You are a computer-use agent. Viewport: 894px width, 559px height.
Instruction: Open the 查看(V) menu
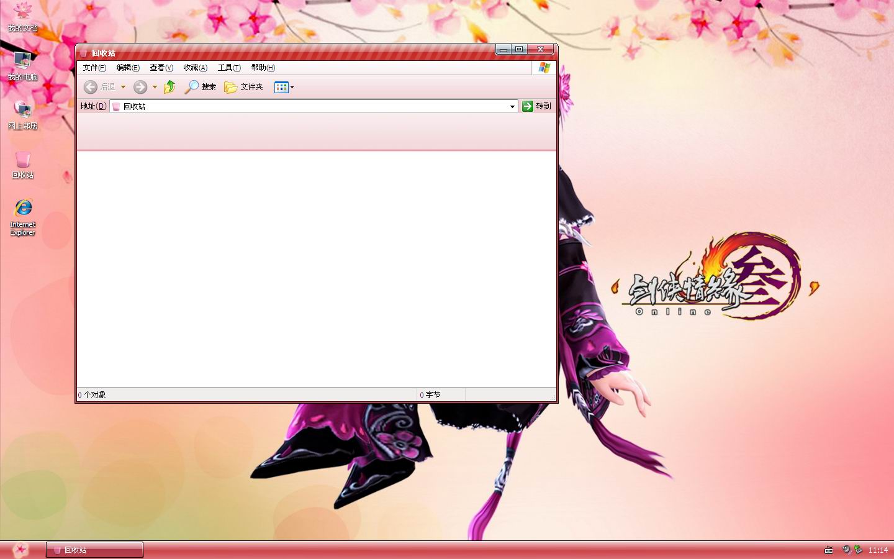(x=161, y=68)
